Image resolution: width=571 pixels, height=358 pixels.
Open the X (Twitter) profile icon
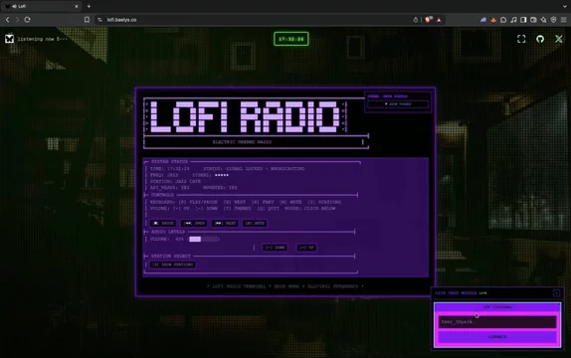[x=559, y=39]
